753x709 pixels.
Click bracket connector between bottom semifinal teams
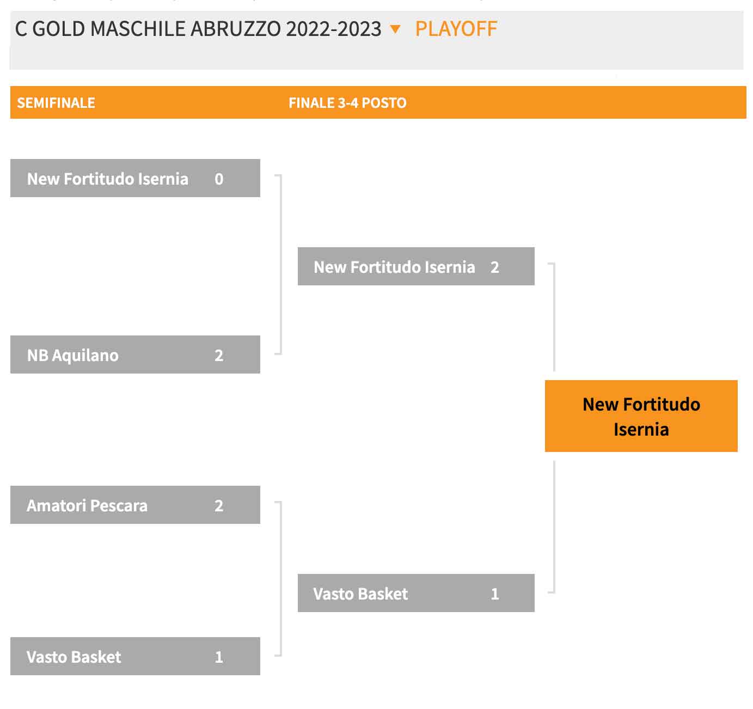(279, 579)
